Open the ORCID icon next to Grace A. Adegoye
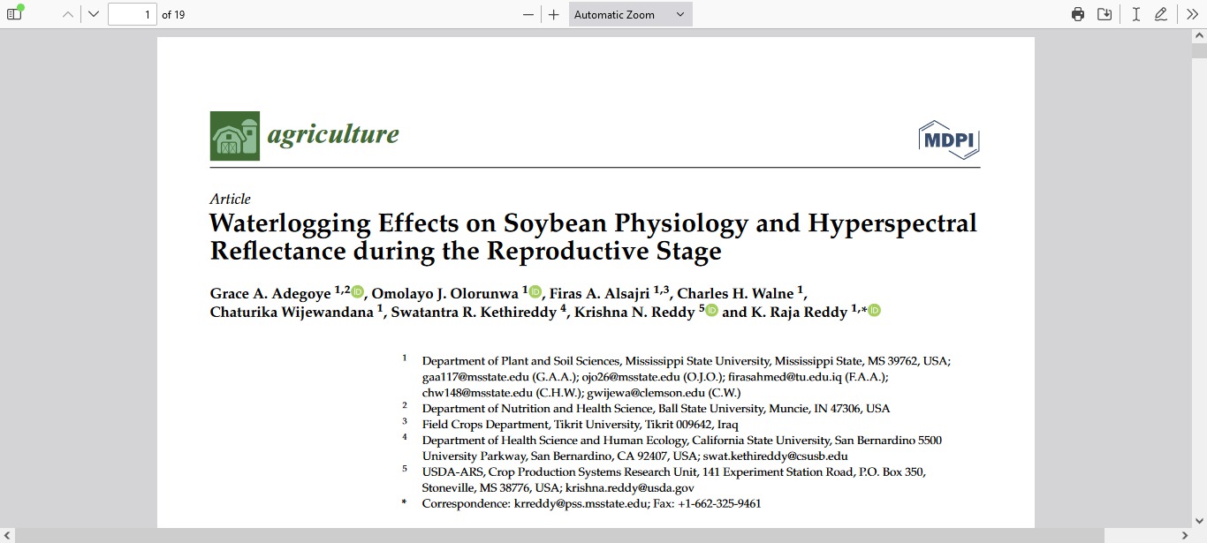 (358, 292)
